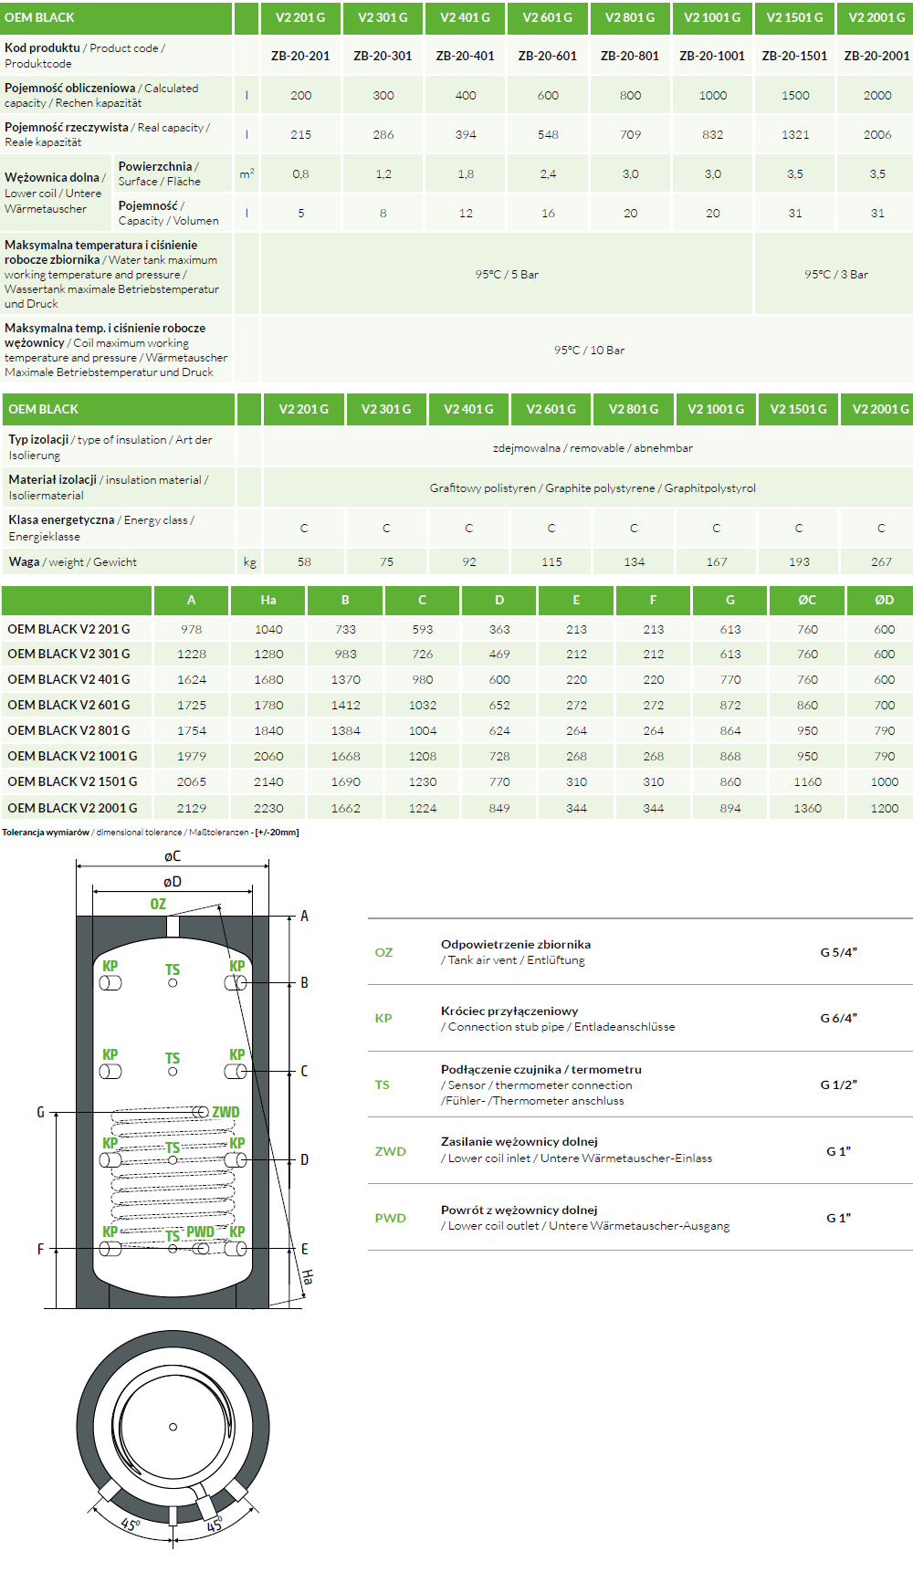The image size is (913, 1572).
Task: Select the 95°C / 10 Bar coil pressure cell
Action: pos(589,350)
